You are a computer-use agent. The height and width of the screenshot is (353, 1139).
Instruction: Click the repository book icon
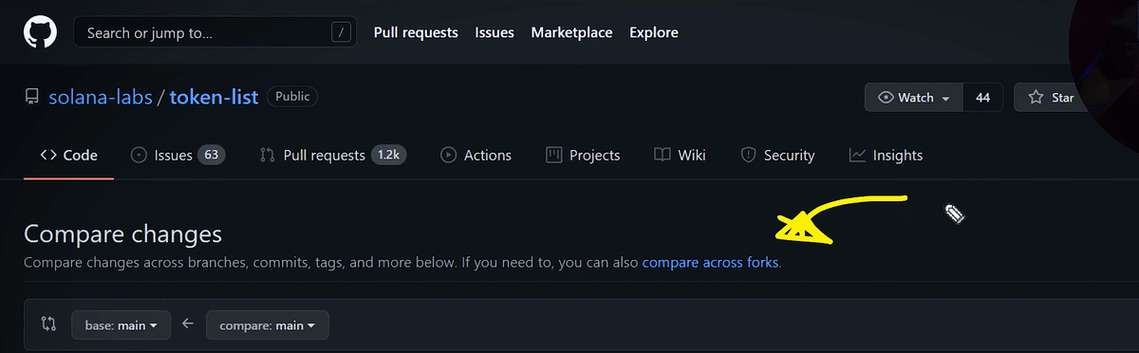[32, 97]
